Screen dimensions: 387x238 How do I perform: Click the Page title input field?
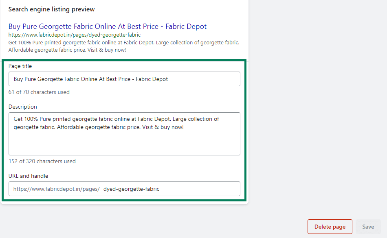coord(124,79)
